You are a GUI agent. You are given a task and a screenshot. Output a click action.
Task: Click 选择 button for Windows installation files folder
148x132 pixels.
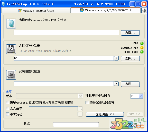tap(130, 33)
